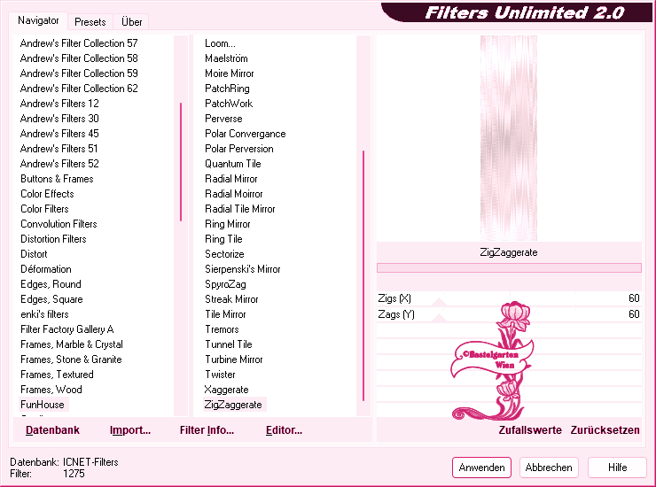Click Zufallswerte to randomize values
This screenshot has height=487, width=656.
530,430
